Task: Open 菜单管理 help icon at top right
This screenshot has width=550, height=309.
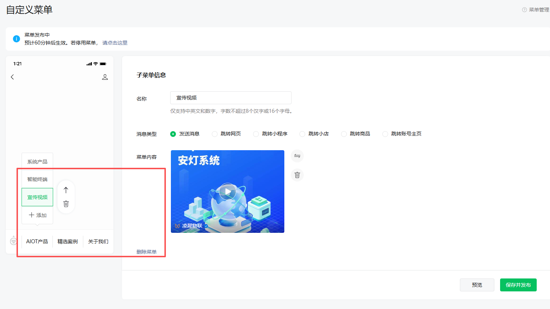Action: click(x=525, y=10)
